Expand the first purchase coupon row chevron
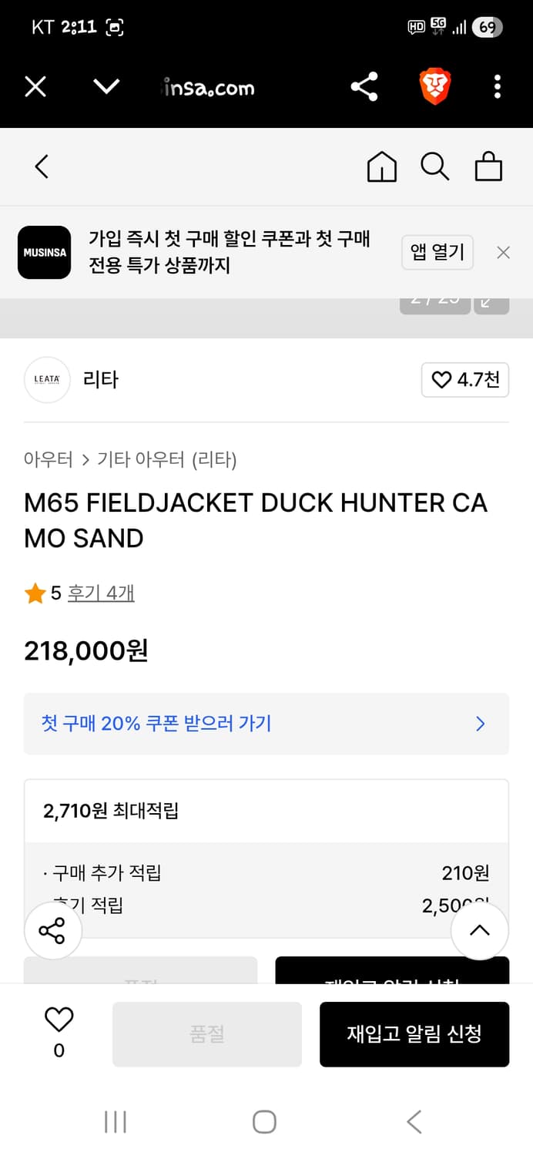The width and height of the screenshot is (533, 1156). pyautogui.click(x=480, y=724)
